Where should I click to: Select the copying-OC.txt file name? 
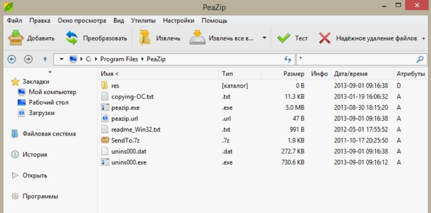tap(132, 96)
